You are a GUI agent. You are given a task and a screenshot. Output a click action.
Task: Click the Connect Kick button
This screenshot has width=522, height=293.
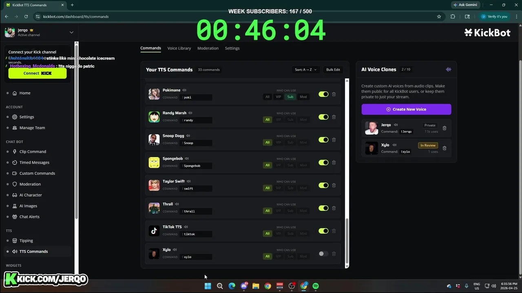pos(38,73)
